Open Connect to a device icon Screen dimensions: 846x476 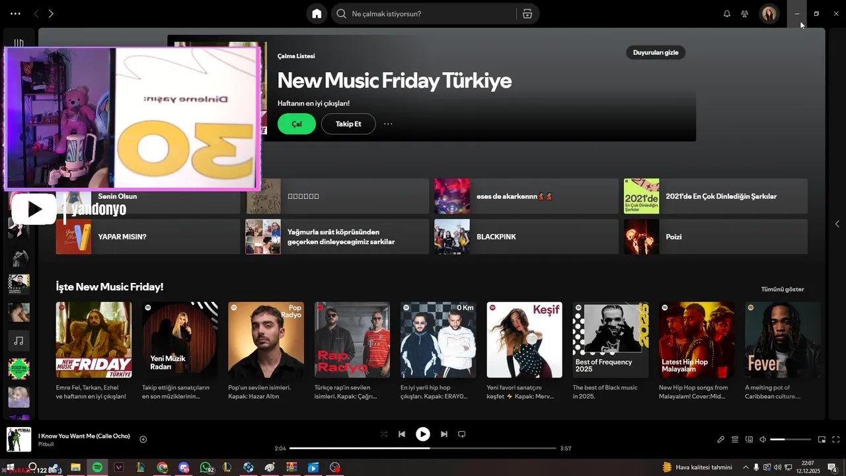coord(749,440)
